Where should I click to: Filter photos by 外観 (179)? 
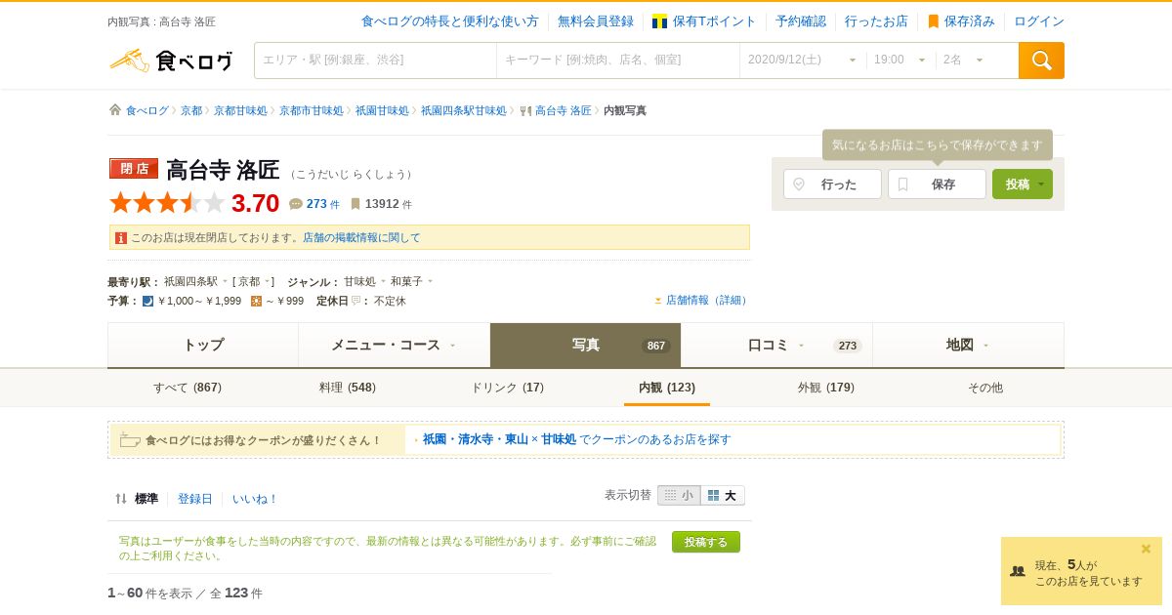point(826,388)
